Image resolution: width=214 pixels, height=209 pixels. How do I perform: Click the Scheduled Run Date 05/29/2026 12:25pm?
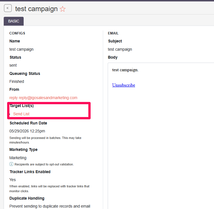click(27, 131)
